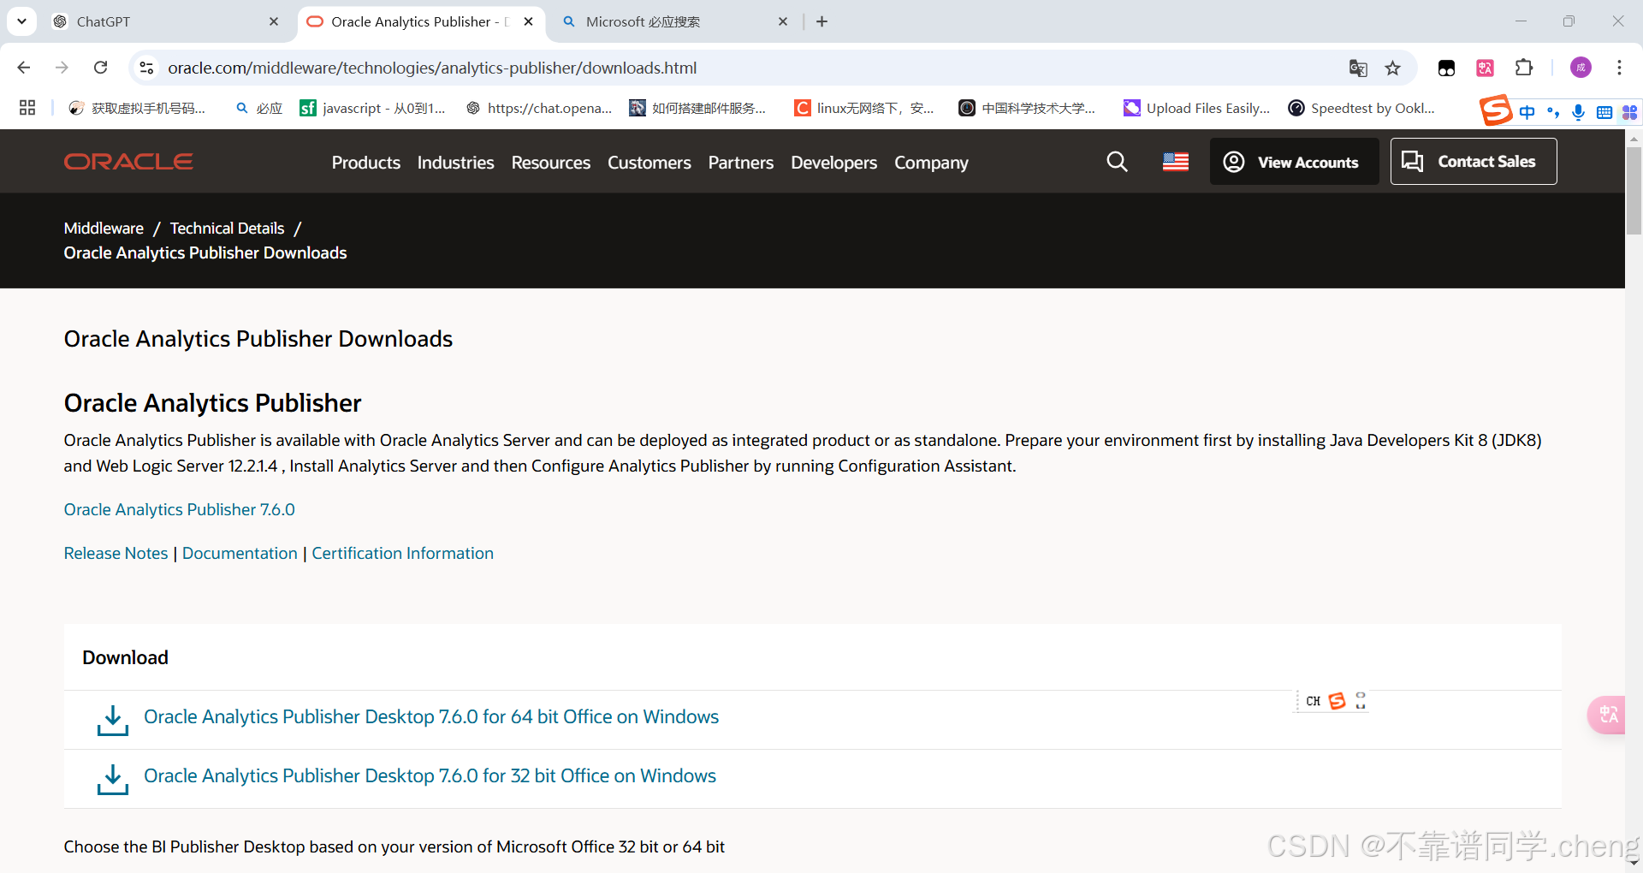This screenshot has height=873, width=1643.
Task: Toggle punctuation mode on Sogou input bar
Action: point(1555,112)
